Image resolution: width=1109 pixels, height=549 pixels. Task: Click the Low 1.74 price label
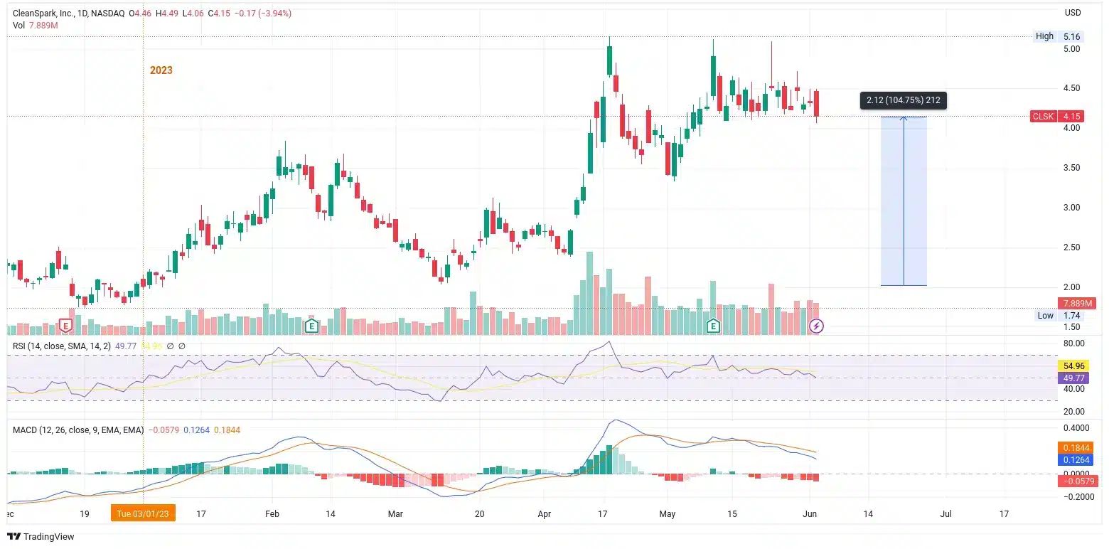point(1058,315)
